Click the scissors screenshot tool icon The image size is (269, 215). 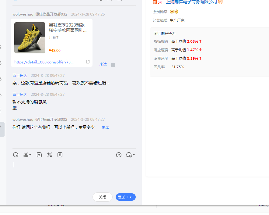pos(26,155)
